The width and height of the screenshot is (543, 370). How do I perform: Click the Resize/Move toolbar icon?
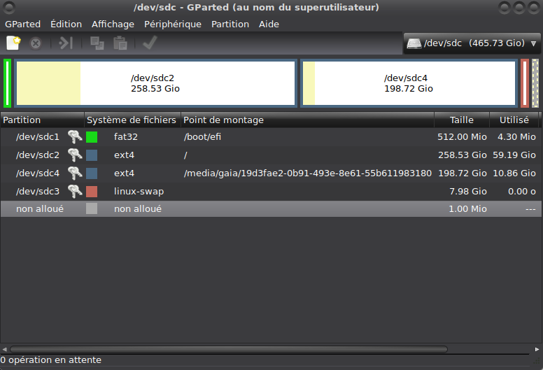point(66,43)
